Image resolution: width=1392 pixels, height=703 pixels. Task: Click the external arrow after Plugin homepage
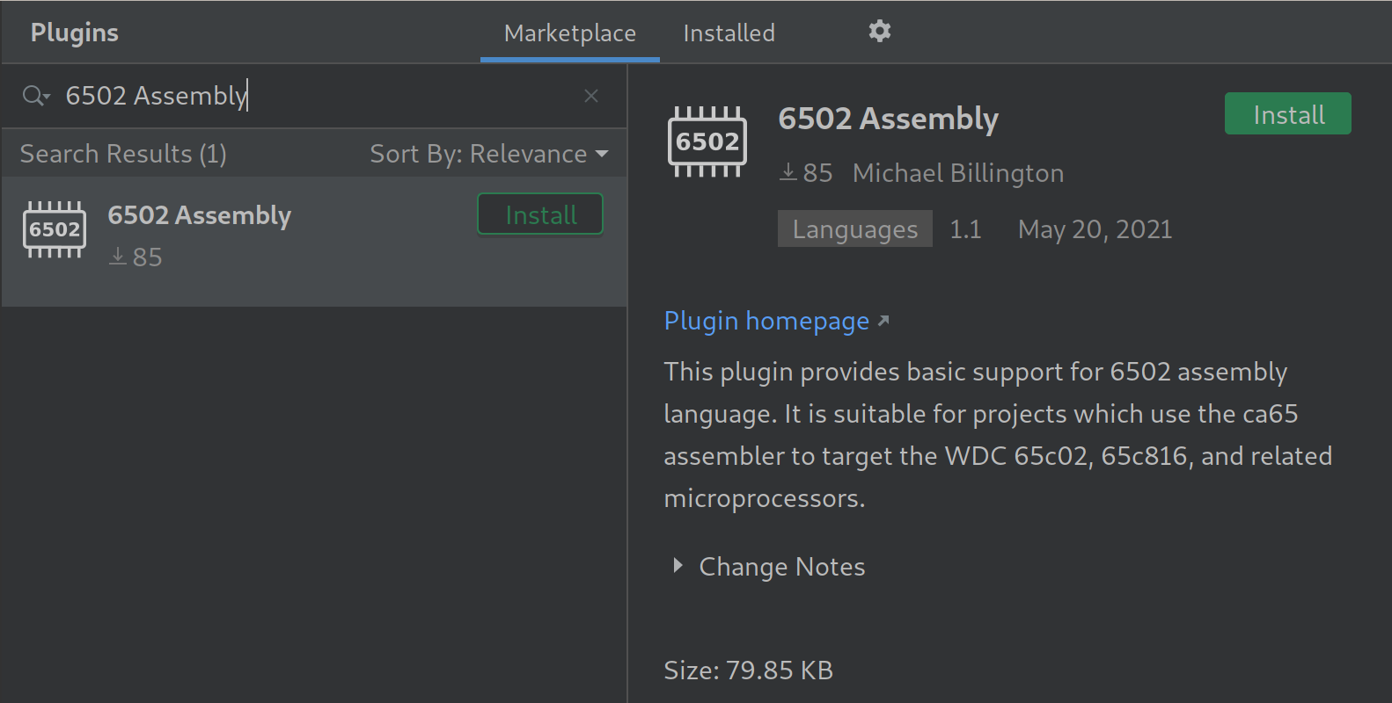coord(883,321)
